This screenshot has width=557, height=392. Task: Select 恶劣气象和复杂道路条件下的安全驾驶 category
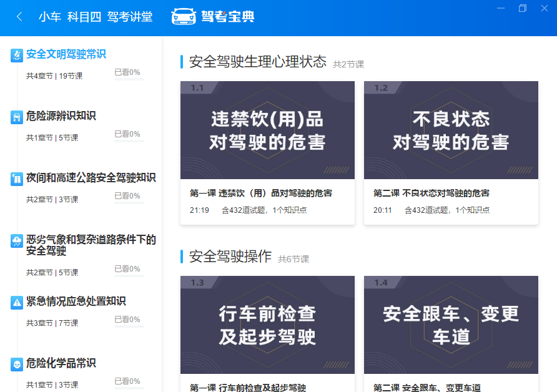(x=91, y=245)
